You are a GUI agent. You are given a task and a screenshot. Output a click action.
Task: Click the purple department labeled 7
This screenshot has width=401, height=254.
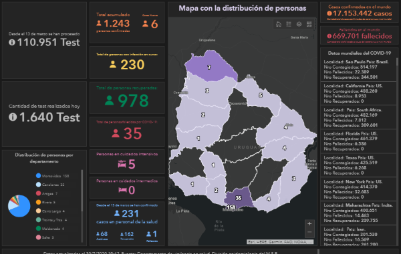point(210,67)
